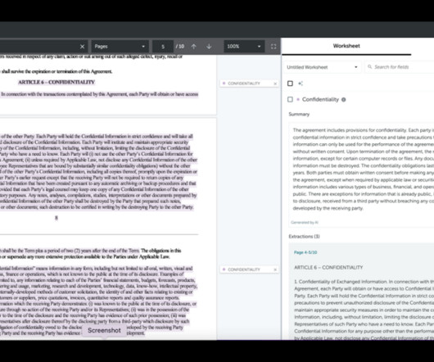Edit the current page number field
Image resolution: width=434 pixels, height=362 pixels.
(x=163, y=47)
